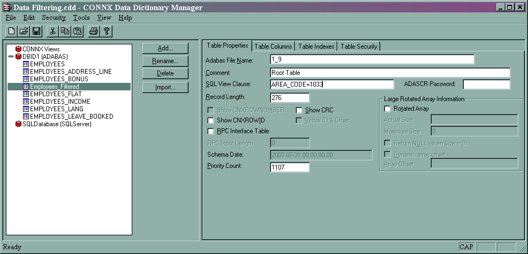Screen dimensions: 528x254
Task: Click the Help question mark icon
Action: 107,32
